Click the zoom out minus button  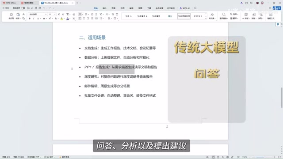(x=253, y=157)
